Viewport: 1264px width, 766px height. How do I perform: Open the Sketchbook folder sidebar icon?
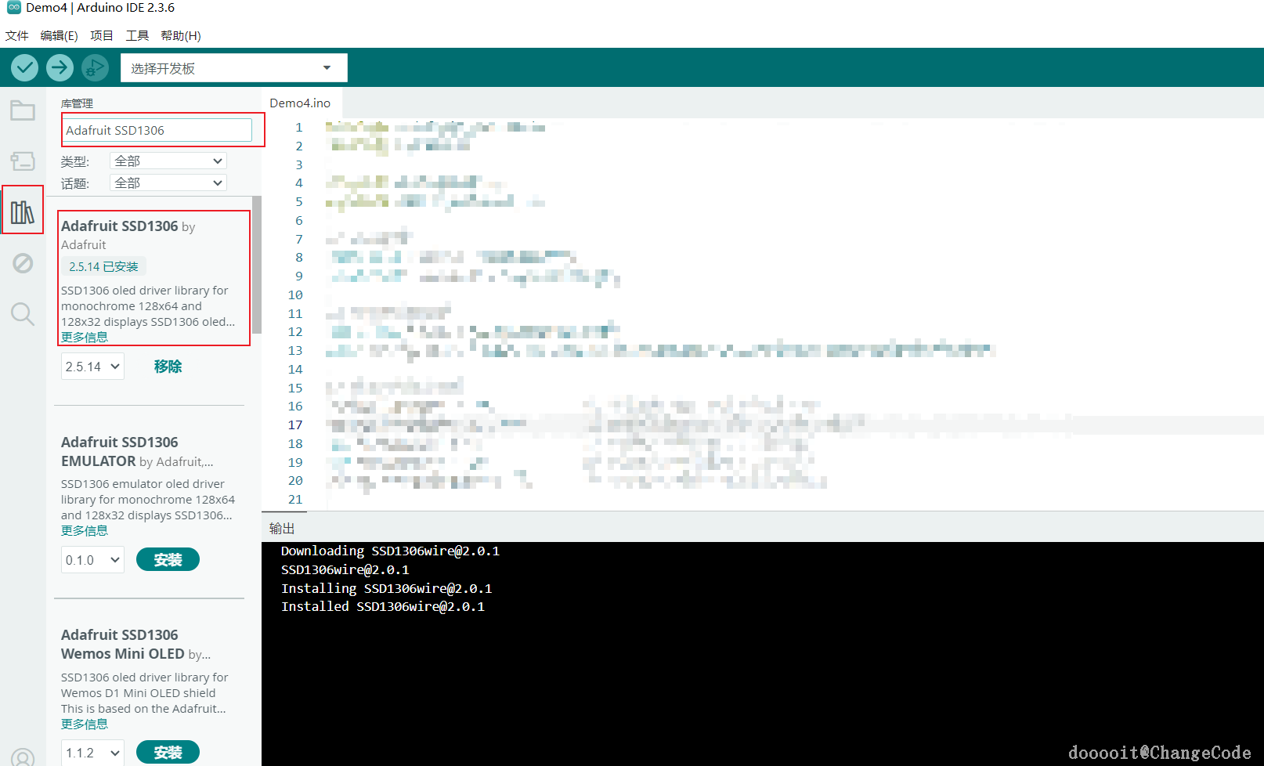click(x=23, y=110)
